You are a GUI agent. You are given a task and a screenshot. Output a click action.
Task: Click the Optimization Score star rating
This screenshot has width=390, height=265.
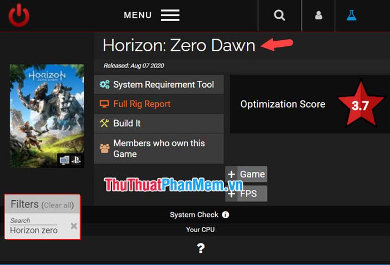coord(360,105)
